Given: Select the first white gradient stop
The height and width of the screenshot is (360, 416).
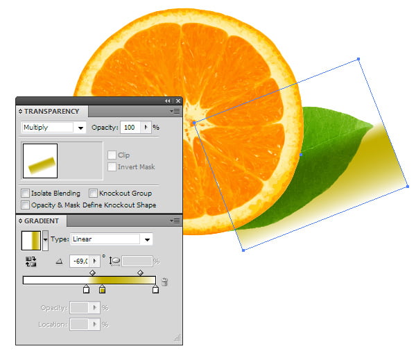Looking at the screenshot, I should click(x=86, y=289).
